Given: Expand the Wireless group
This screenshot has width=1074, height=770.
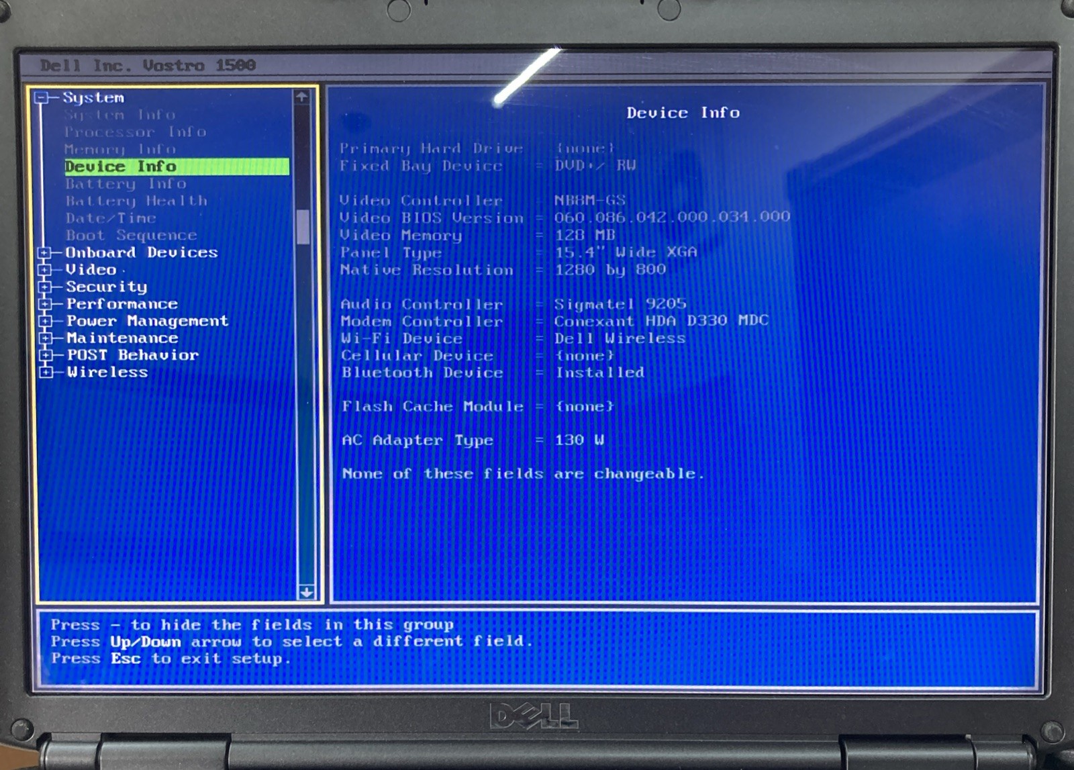Looking at the screenshot, I should [46, 372].
